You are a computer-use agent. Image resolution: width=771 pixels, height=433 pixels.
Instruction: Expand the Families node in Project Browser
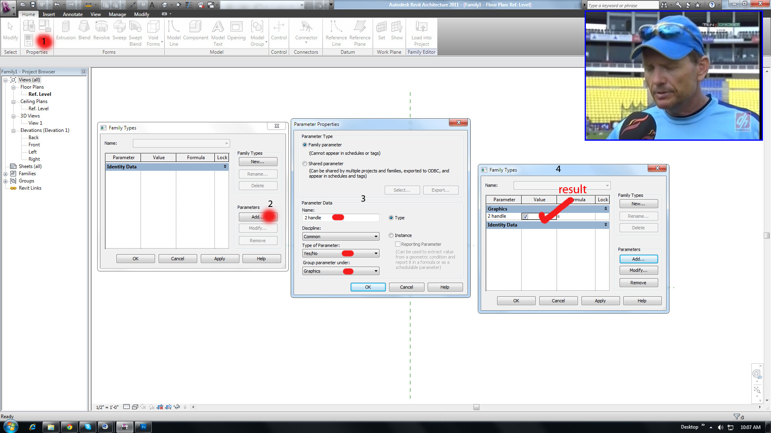coord(6,174)
